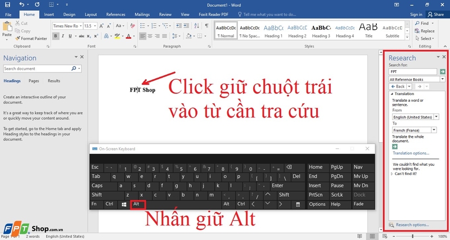Switch to the Layout tab

point(91,15)
